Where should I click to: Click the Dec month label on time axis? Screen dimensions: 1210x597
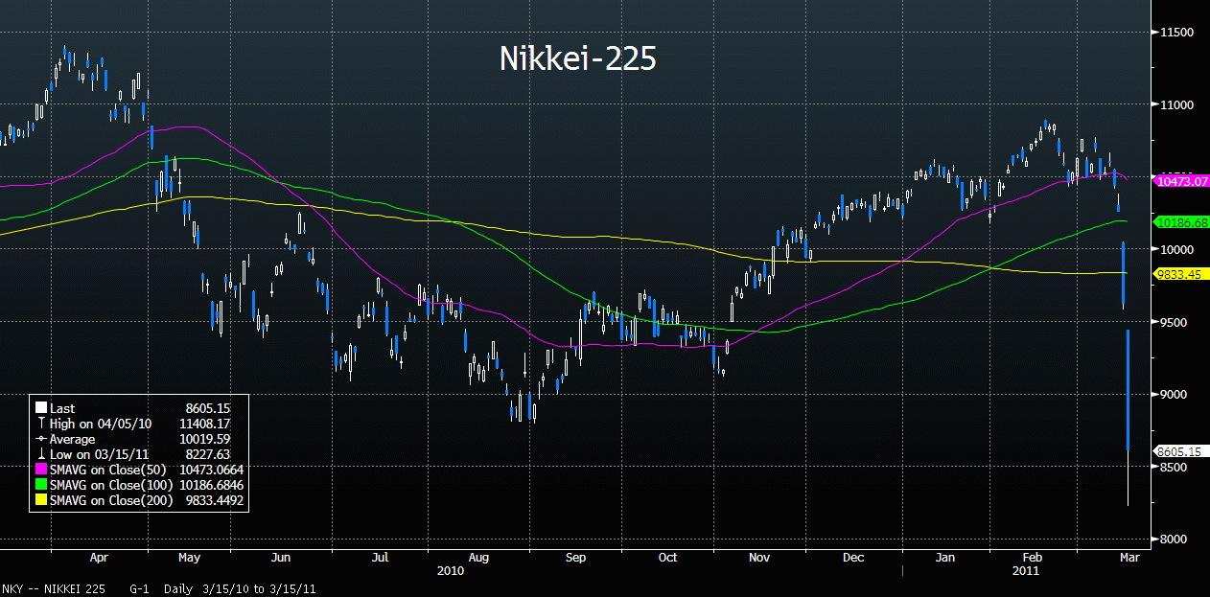pos(853,557)
